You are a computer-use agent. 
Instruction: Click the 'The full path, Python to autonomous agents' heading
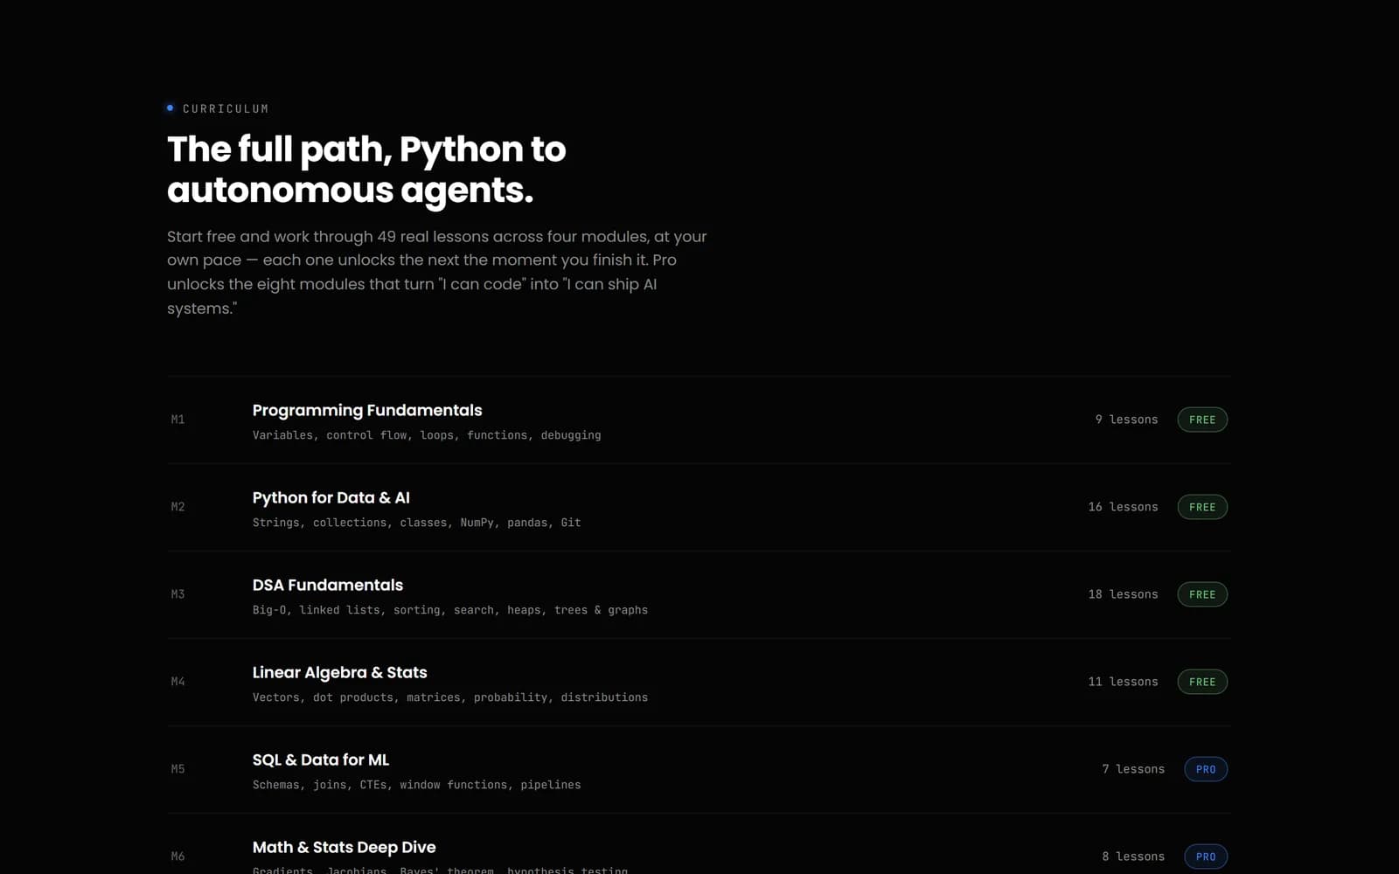coord(366,170)
